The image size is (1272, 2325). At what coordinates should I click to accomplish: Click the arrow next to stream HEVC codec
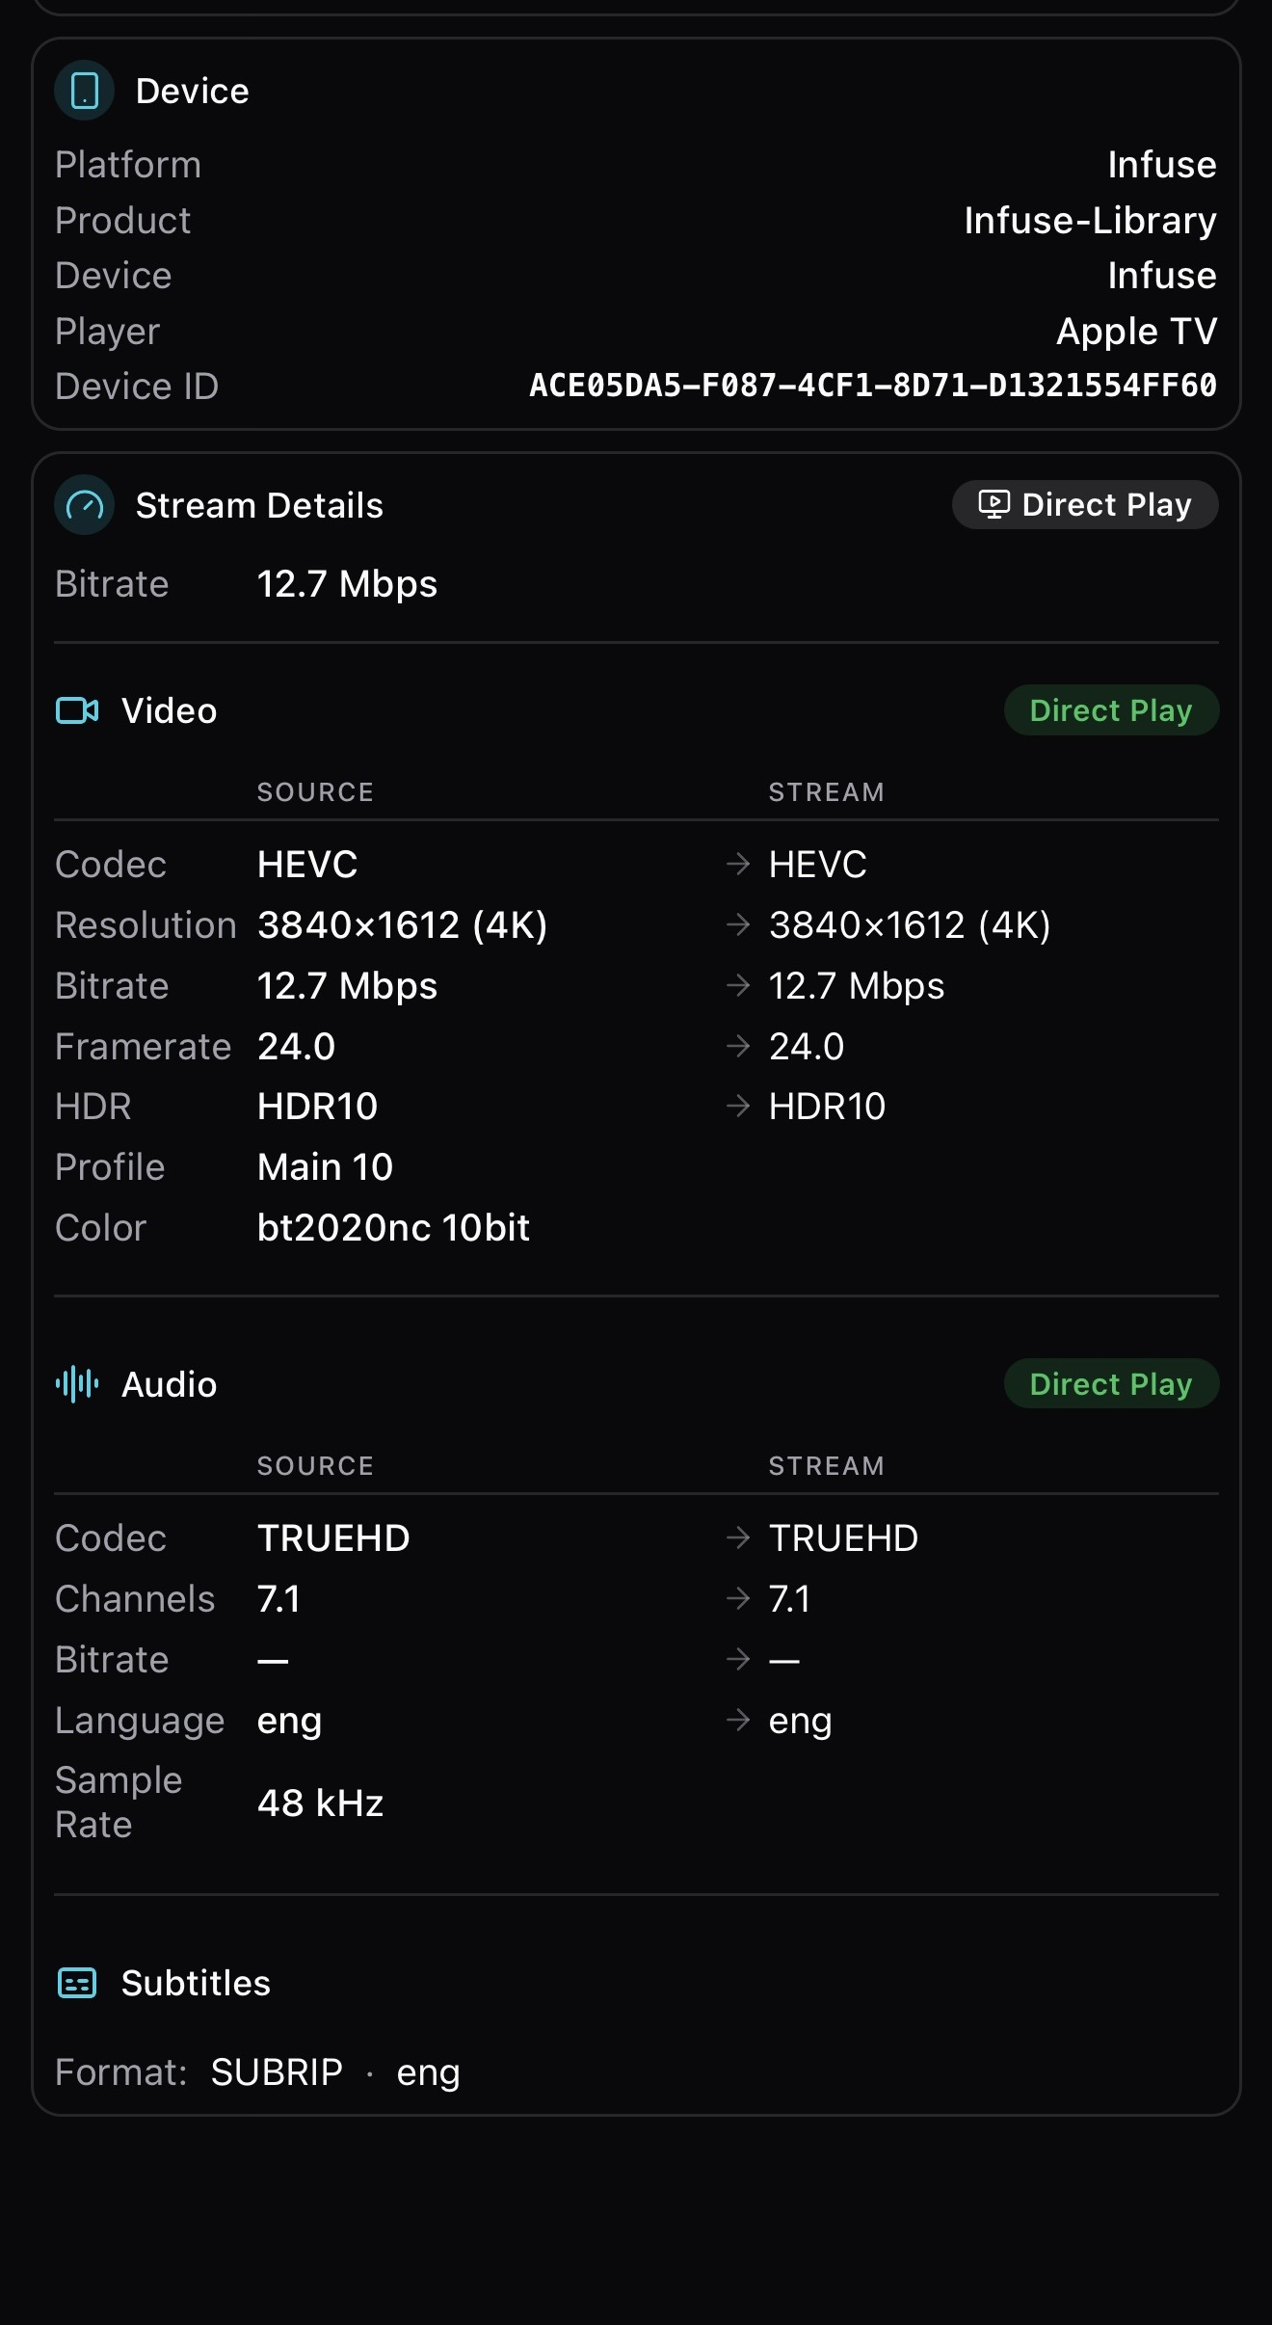[x=738, y=864]
